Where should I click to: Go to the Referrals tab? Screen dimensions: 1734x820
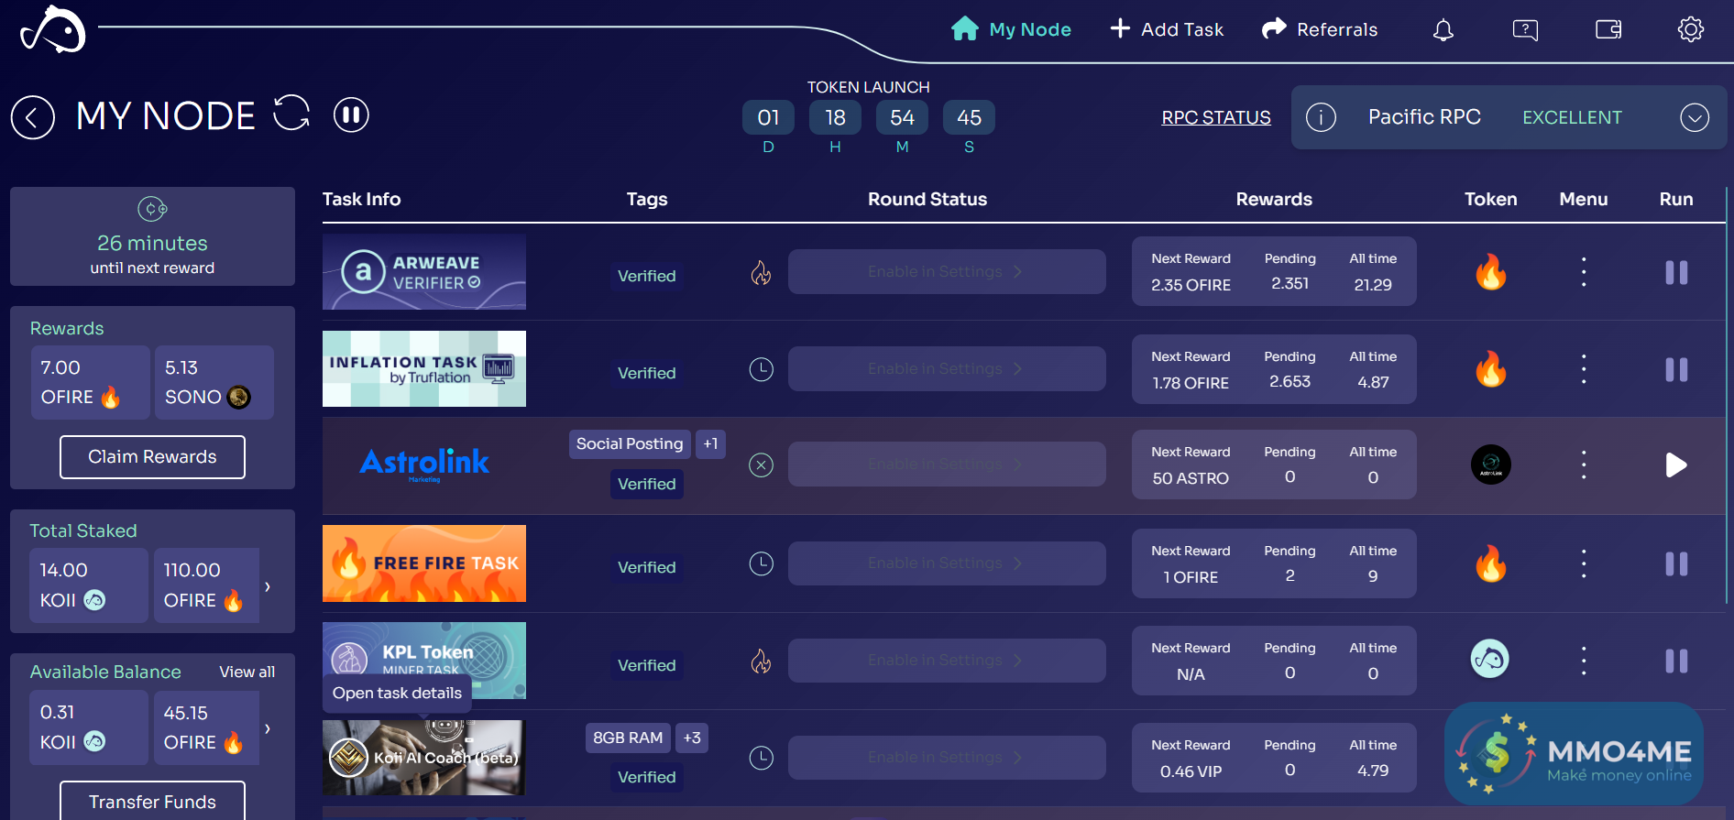coord(1320,29)
